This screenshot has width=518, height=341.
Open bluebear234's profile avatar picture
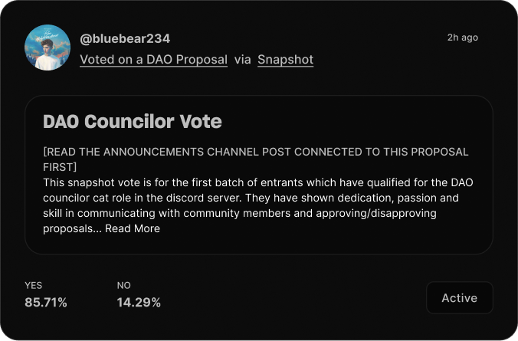48,48
